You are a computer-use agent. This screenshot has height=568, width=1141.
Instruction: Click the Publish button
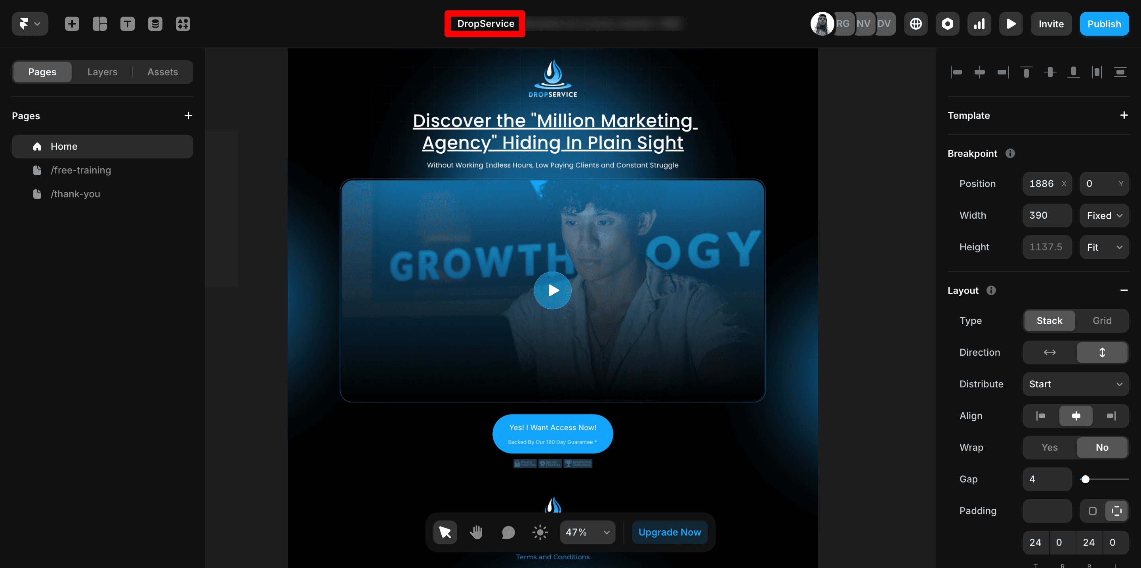point(1104,24)
